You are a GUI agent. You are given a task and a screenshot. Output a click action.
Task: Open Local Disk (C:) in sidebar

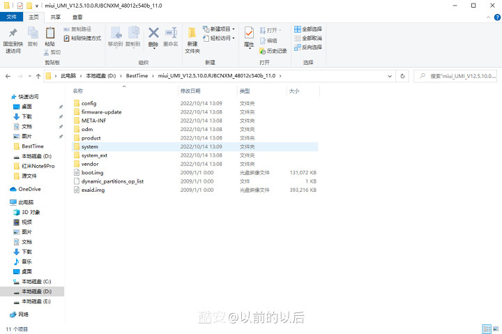36,282
